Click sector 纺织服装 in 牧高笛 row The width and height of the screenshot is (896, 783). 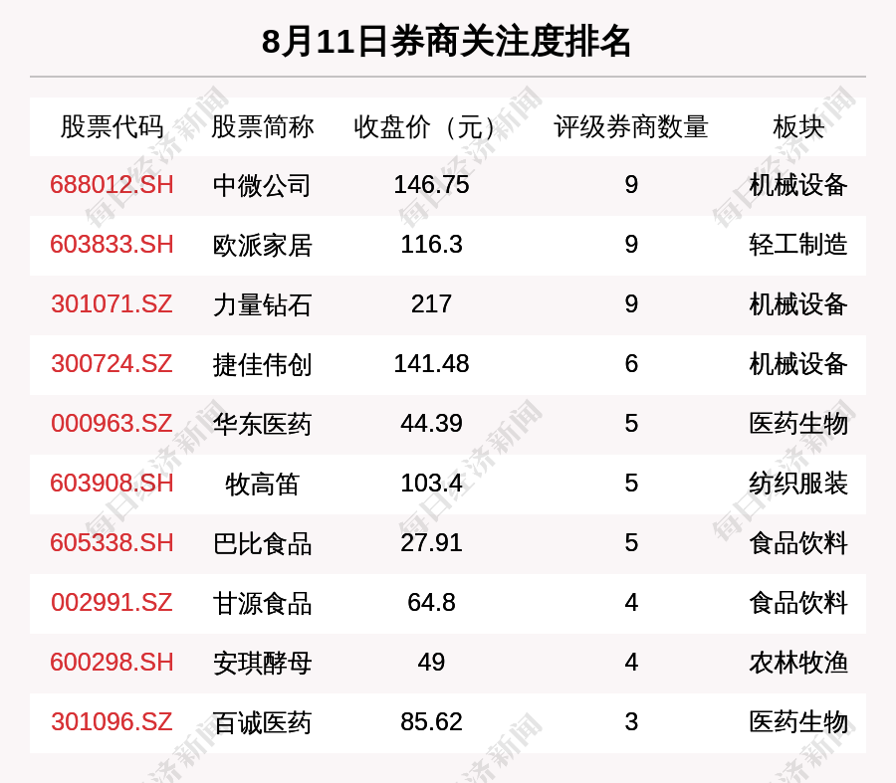798,484
